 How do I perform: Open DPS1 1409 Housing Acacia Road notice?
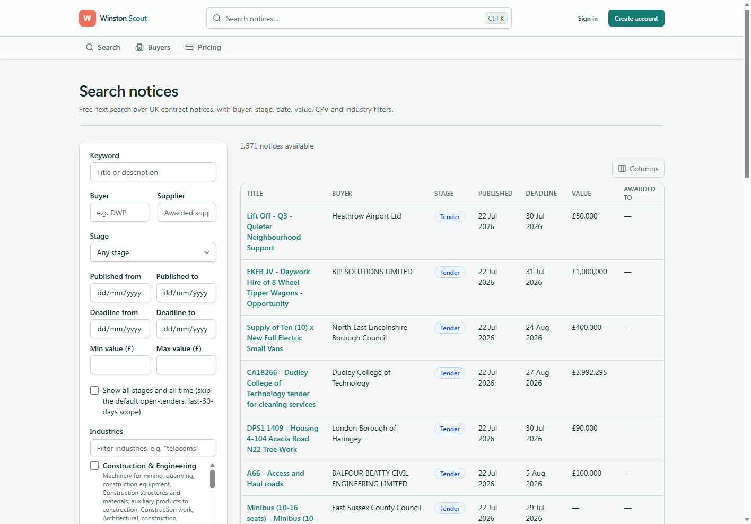point(282,439)
